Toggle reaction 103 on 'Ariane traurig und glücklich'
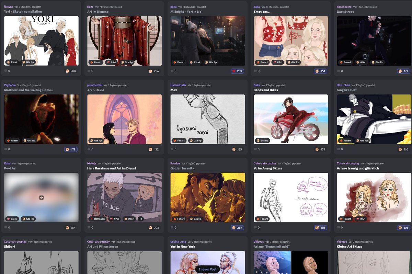Viewport: 412px width, 274px height. [x=404, y=228]
